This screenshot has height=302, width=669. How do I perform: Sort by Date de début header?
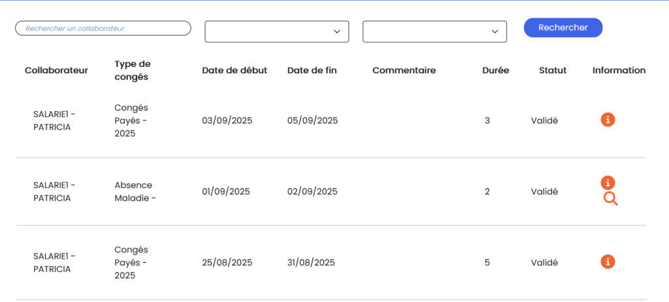click(x=235, y=71)
